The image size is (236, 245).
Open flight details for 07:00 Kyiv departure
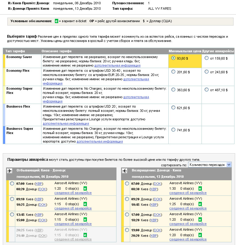coord(73,193)
